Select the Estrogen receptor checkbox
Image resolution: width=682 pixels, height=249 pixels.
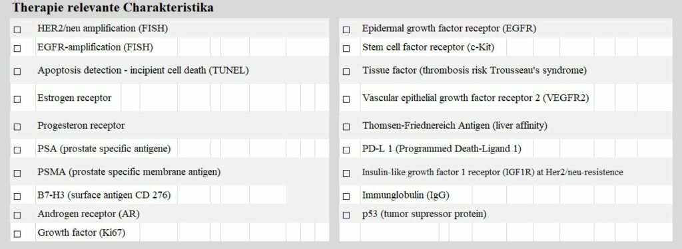[17, 100]
